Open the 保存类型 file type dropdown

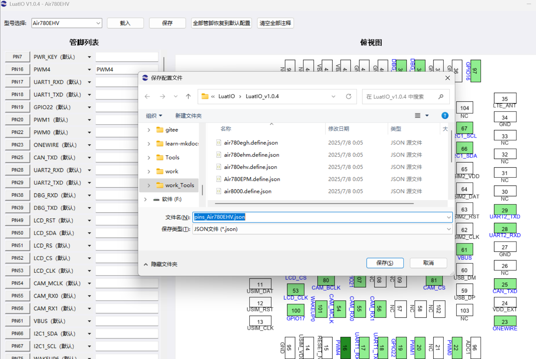pyautogui.click(x=449, y=229)
